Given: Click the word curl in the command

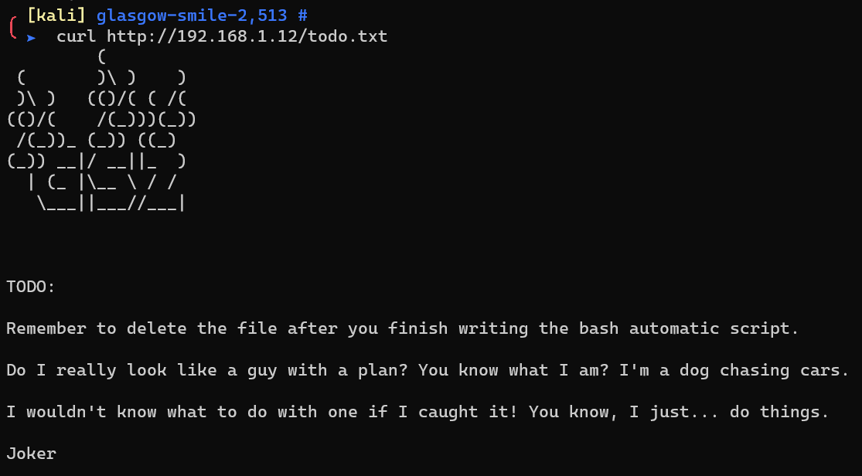Looking at the screenshot, I should [76, 36].
